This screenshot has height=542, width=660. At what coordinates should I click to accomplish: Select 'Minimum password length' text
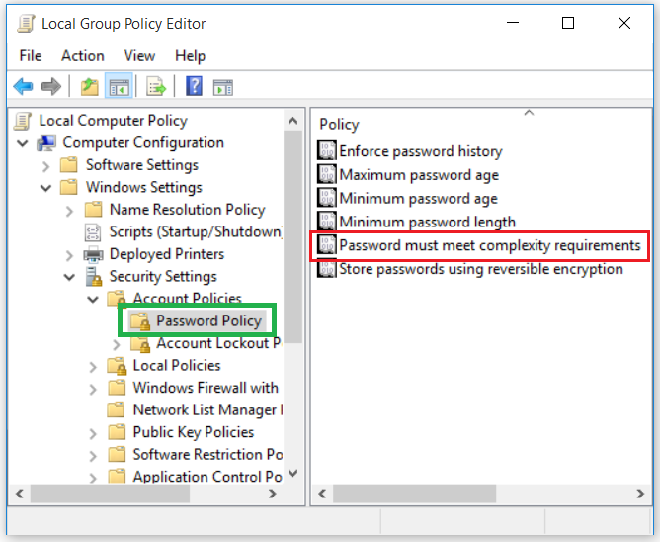click(x=427, y=222)
